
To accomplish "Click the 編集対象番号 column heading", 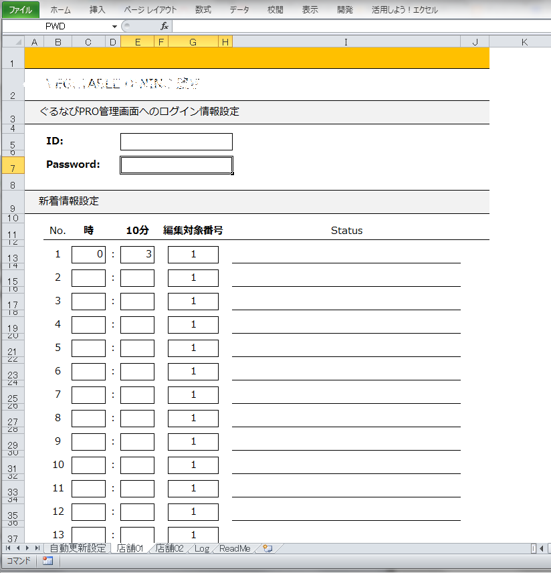I will coord(193,231).
